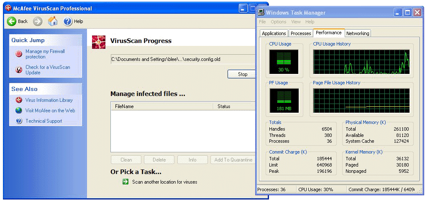Open the Networking tab
The image size is (425, 202).
pyautogui.click(x=358, y=33)
